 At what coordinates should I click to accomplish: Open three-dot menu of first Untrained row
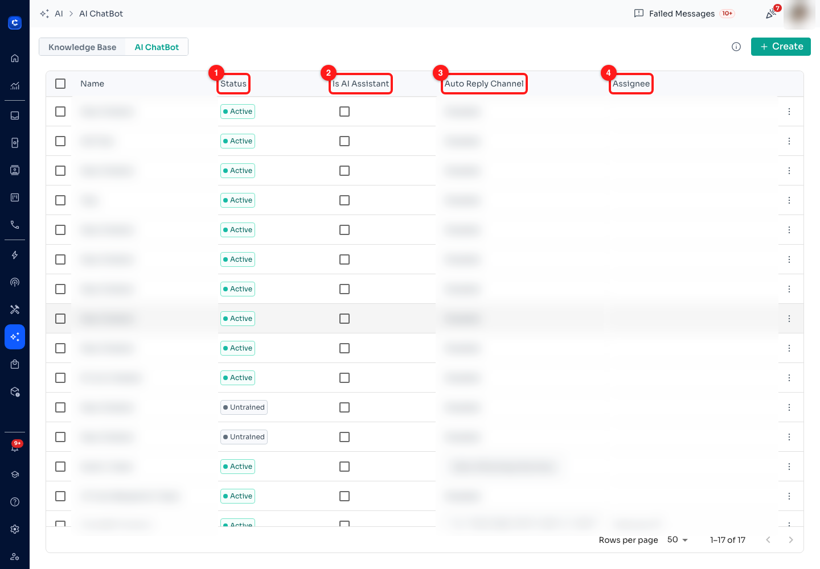[x=789, y=407]
